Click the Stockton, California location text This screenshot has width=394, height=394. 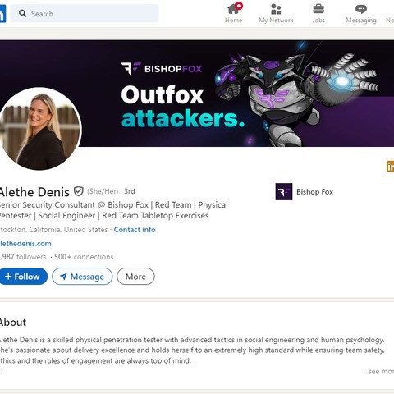pos(54,230)
